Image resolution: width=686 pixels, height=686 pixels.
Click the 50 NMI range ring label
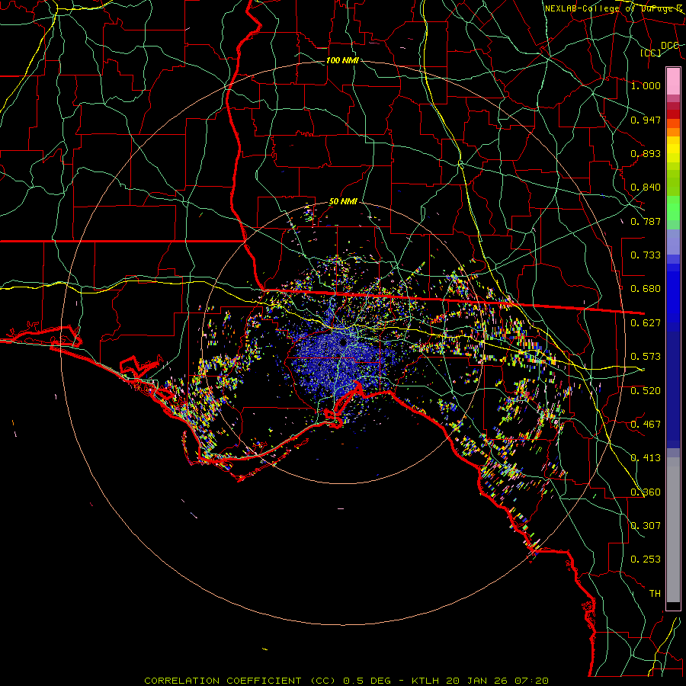pyautogui.click(x=343, y=202)
